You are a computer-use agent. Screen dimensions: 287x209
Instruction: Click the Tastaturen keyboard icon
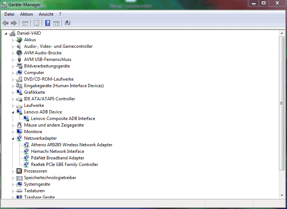click(x=19, y=191)
